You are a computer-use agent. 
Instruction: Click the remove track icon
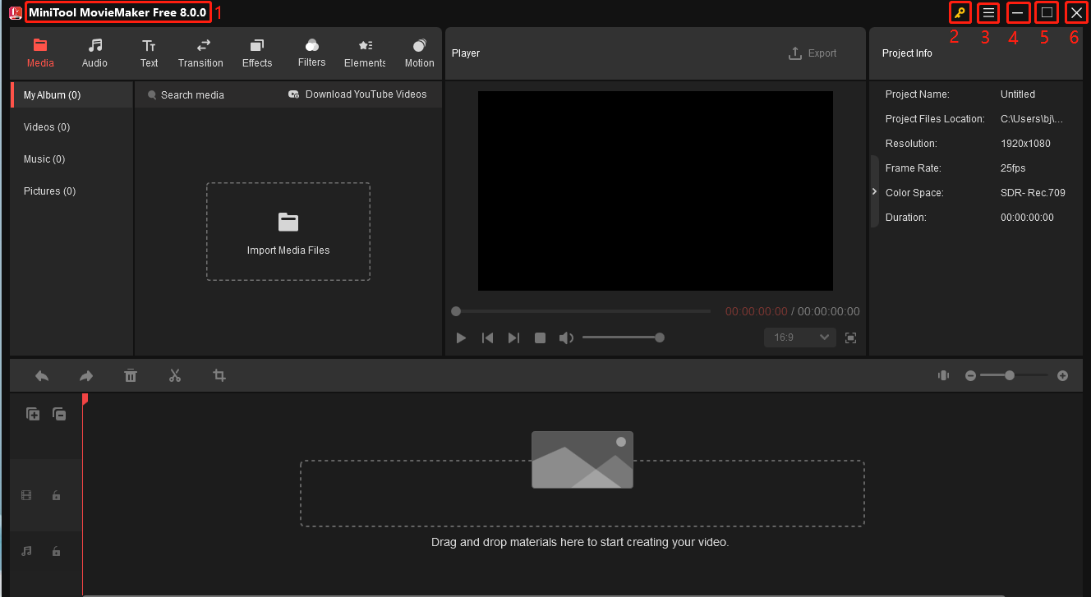click(59, 414)
